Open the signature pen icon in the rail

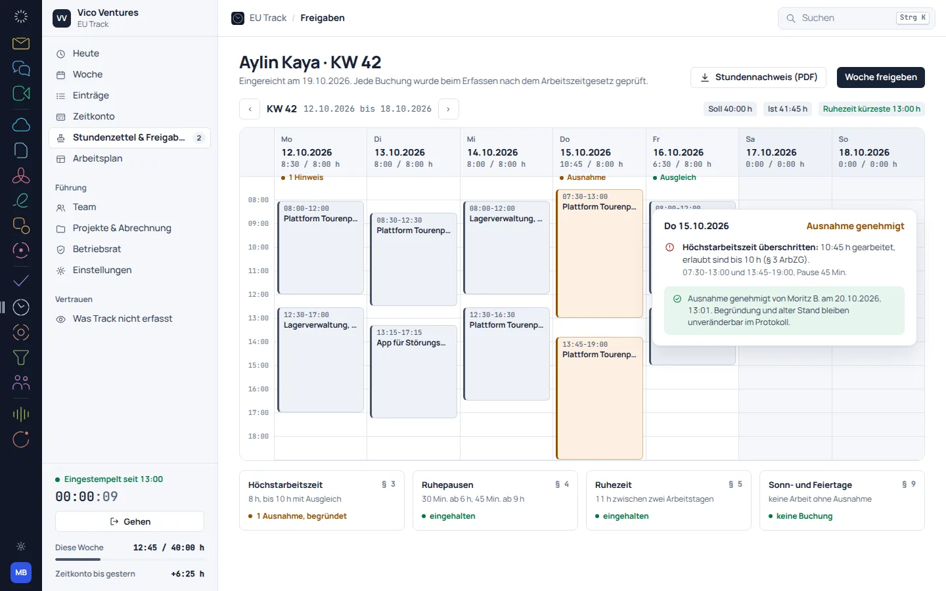(21, 200)
